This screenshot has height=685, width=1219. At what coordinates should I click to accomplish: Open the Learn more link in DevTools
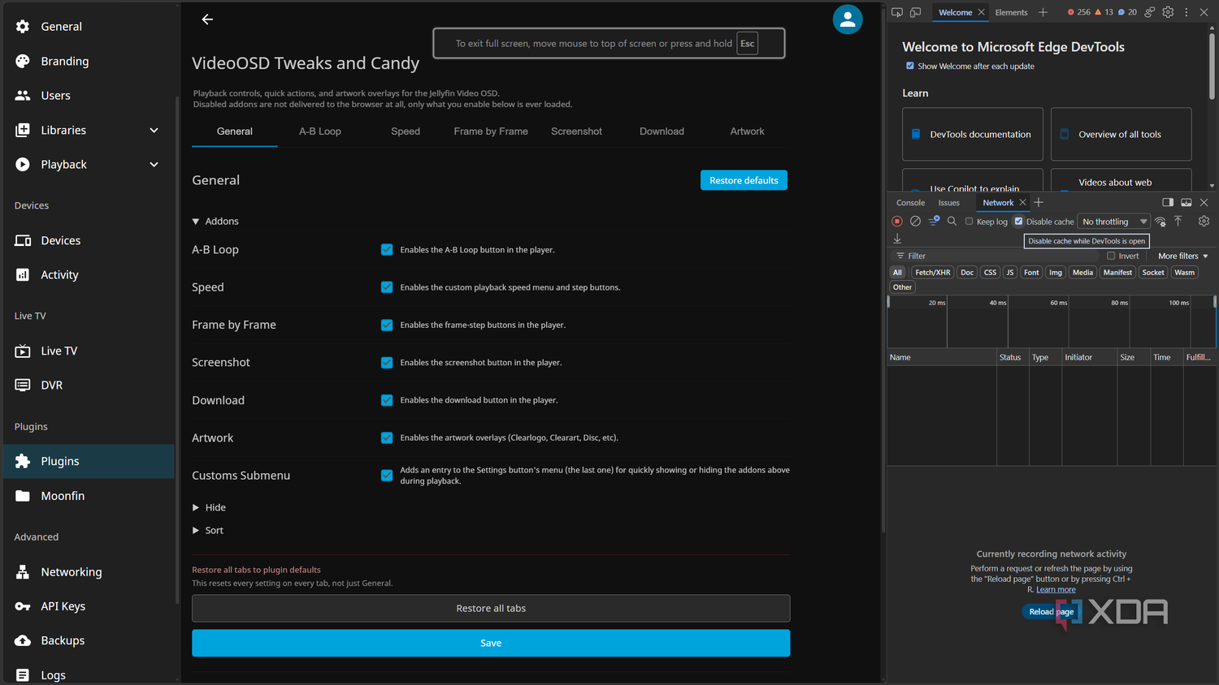[x=1056, y=589]
